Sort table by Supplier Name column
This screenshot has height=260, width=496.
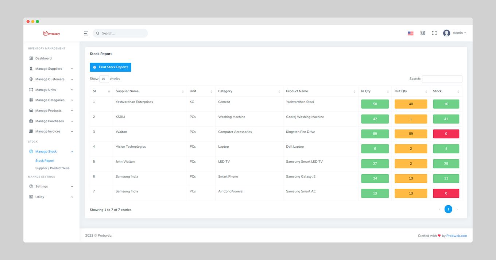click(x=150, y=91)
